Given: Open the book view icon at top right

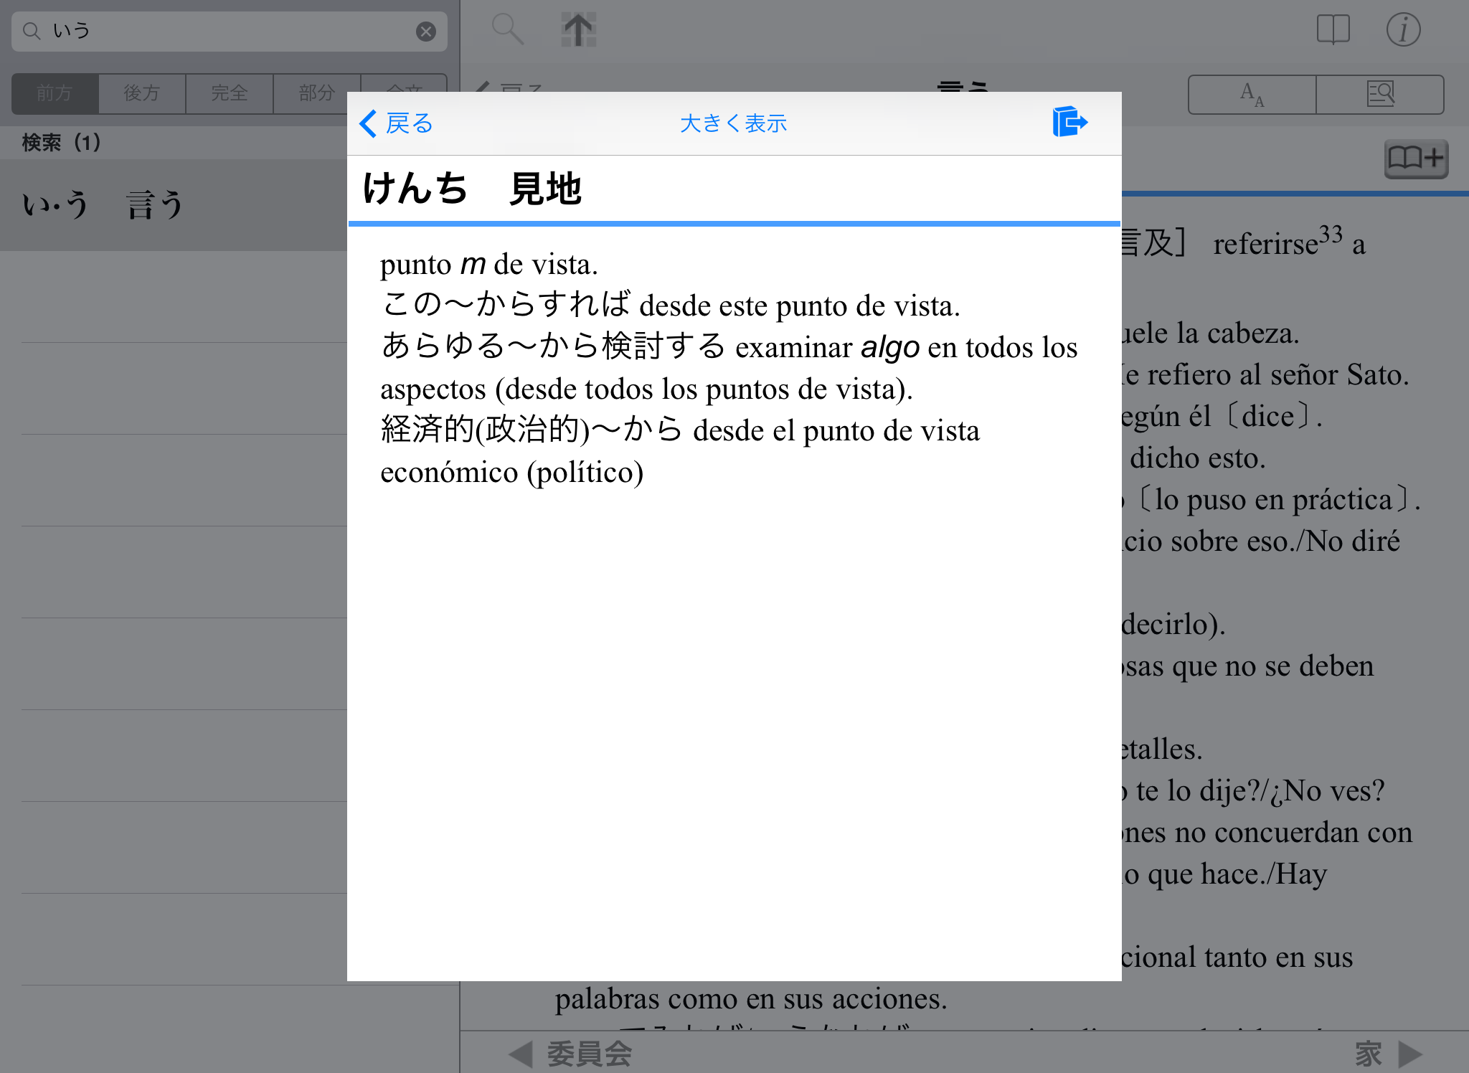Looking at the screenshot, I should (1333, 30).
